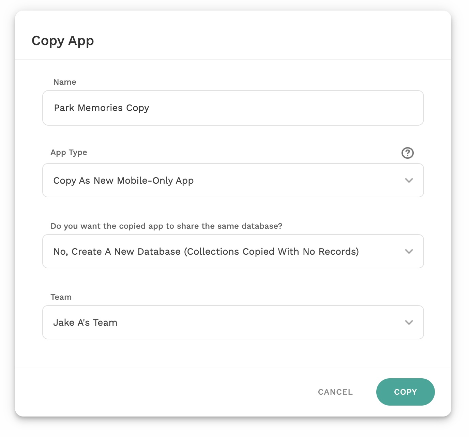The height and width of the screenshot is (437, 469).
Task: Click the 'Park Memories Copy' text
Action: click(x=102, y=108)
